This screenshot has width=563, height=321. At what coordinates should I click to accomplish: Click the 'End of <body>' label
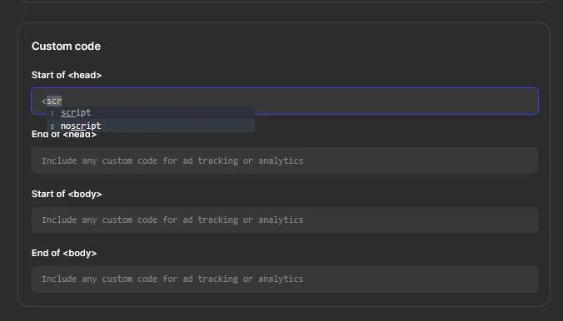[x=64, y=253]
